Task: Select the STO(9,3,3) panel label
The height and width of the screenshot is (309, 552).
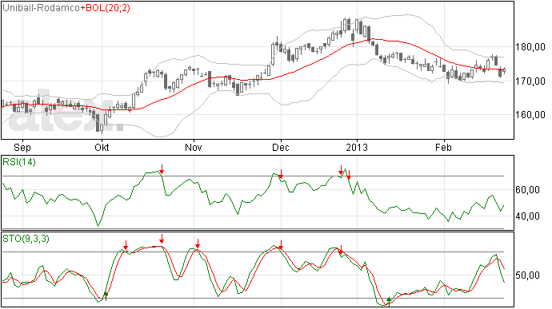Action: pyautogui.click(x=26, y=239)
